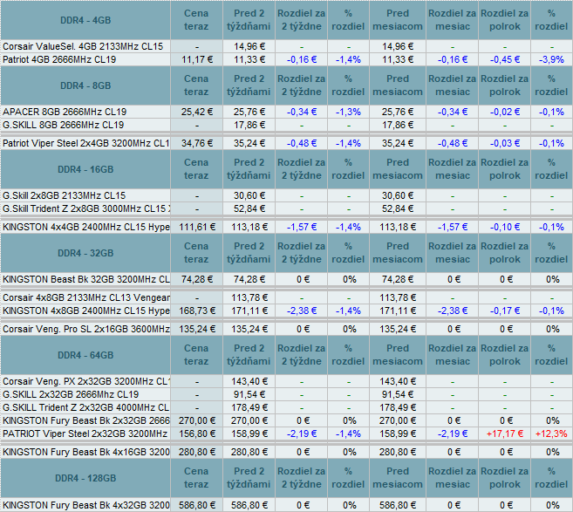Select the 11,17 € current price cell
Screen dimensions: 573x512
(196, 59)
